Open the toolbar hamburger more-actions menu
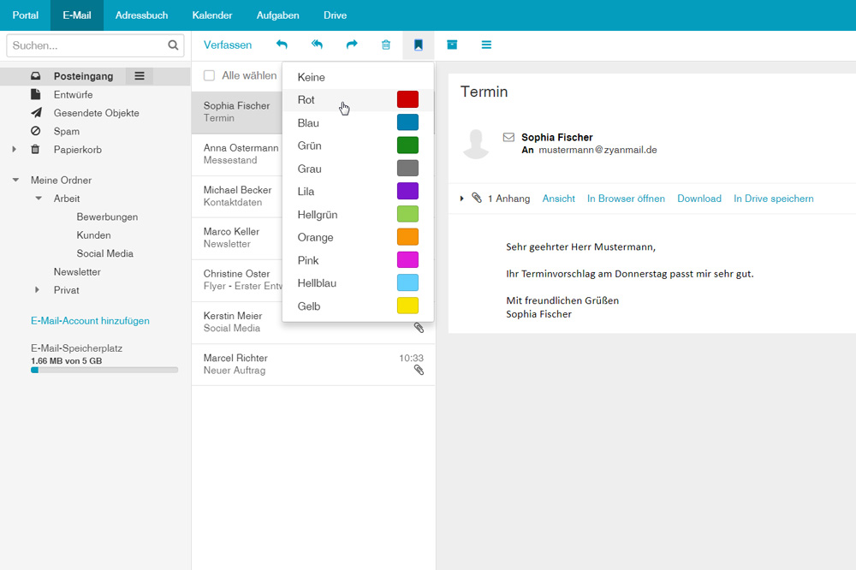This screenshot has height=570, width=856. tap(486, 45)
